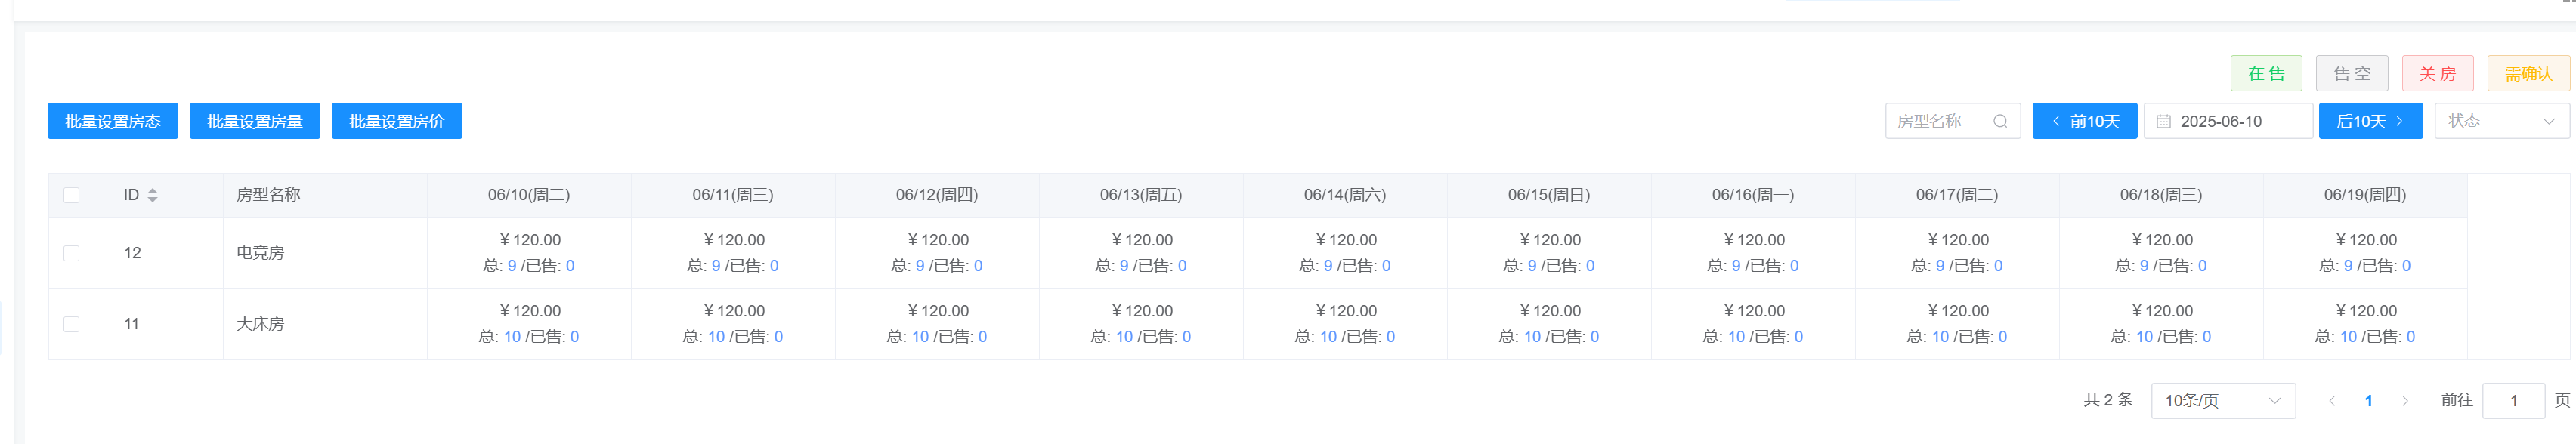Check the row for 电竞房 (ID 12)
Image resolution: width=2576 pixels, height=444 pixels.
71,253
